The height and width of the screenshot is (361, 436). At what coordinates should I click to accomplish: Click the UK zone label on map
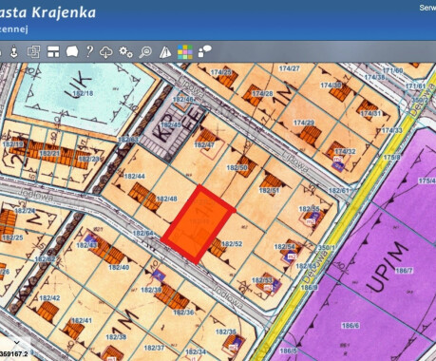click(x=79, y=84)
